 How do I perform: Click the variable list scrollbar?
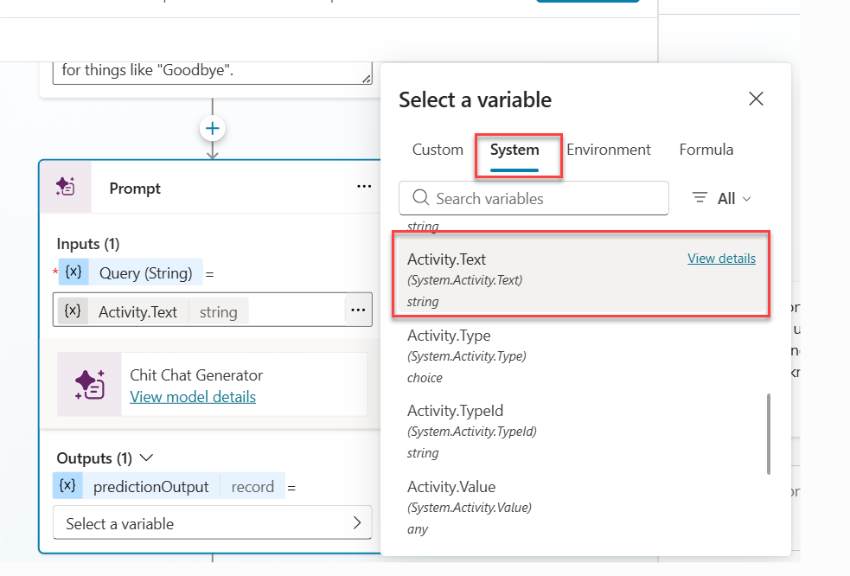click(768, 434)
